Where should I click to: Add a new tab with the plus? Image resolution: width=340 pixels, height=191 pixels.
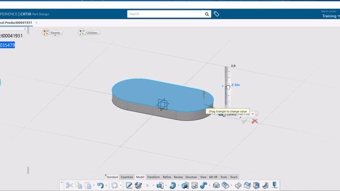[x=37, y=22]
